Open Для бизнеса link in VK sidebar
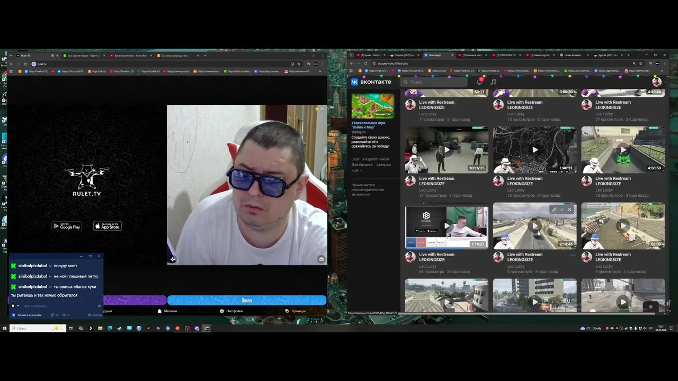 click(x=362, y=165)
